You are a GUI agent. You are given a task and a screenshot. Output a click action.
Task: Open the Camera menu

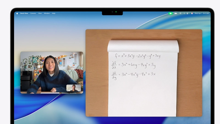pyautogui.click(x=33, y=13)
